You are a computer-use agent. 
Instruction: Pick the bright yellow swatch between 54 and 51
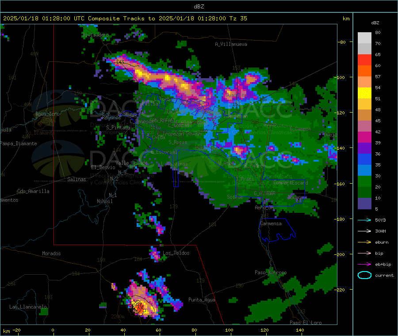[x=364, y=93]
